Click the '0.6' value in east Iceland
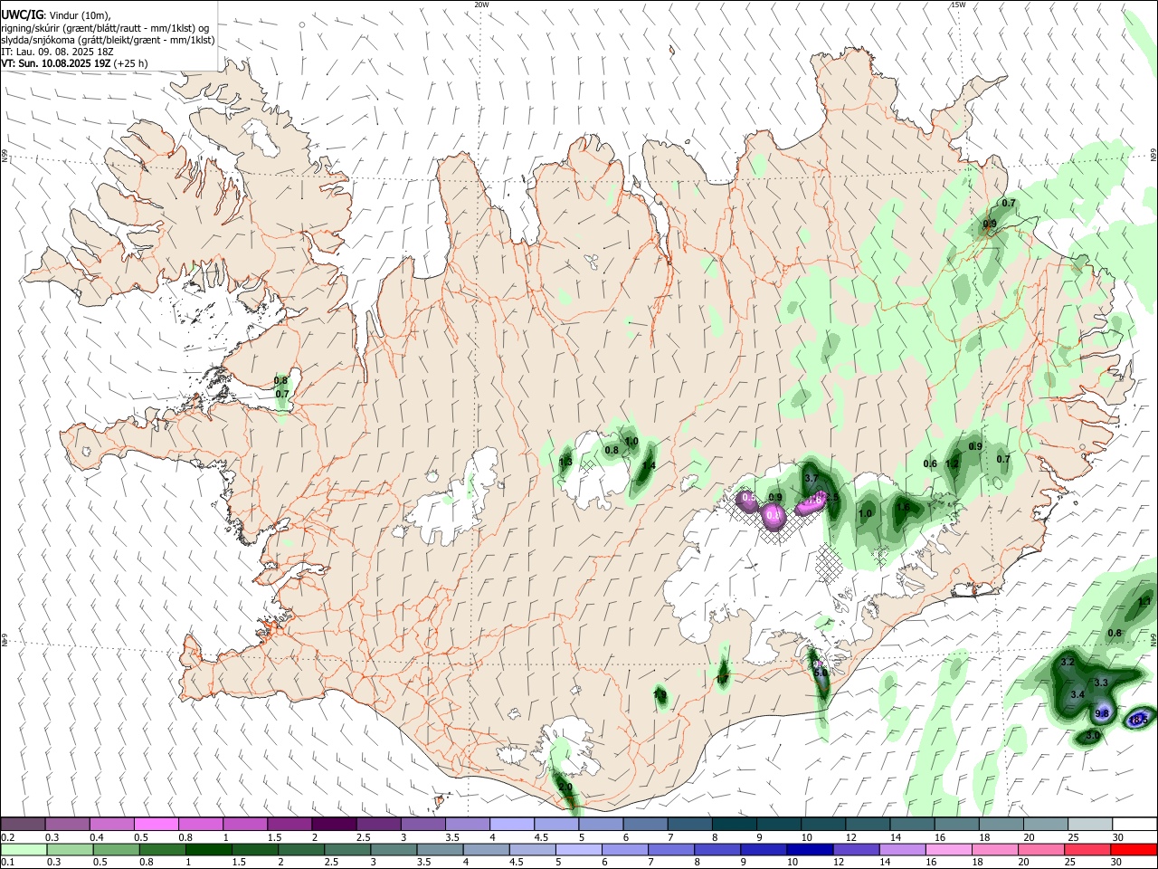The image size is (1158, 869). (930, 463)
